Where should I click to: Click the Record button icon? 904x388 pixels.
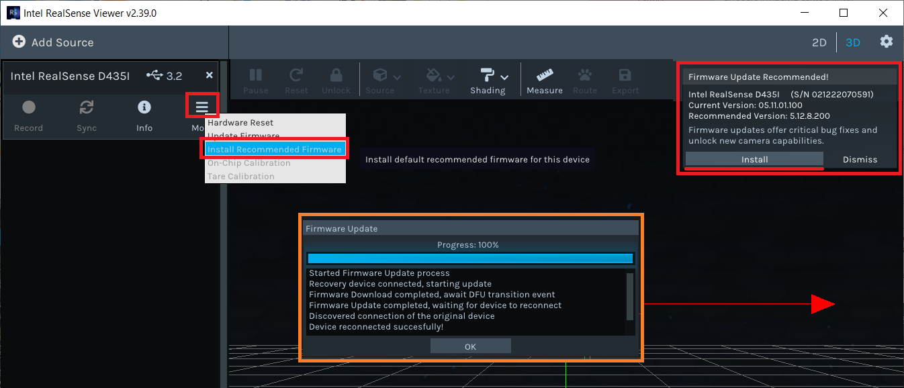click(28, 107)
